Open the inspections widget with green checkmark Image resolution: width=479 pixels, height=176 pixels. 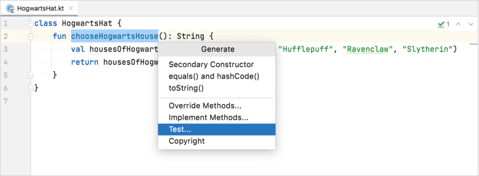pos(444,24)
